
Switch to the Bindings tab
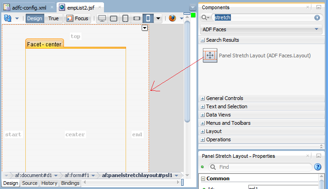point(70,183)
